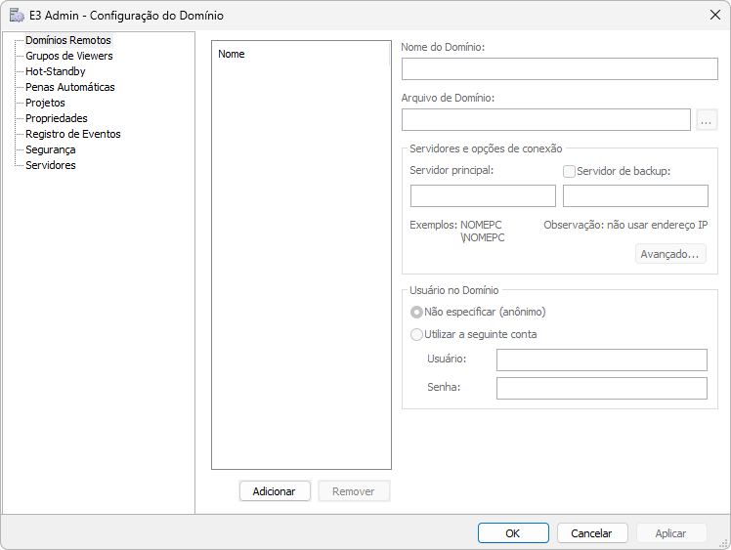Select Projetos in the left tree

[45, 103]
